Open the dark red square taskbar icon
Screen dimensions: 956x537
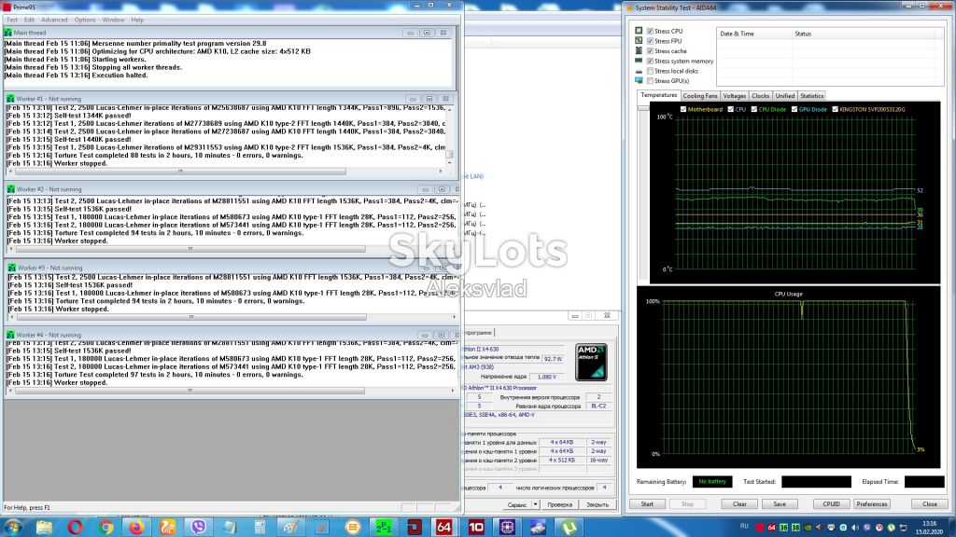click(415, 527)
